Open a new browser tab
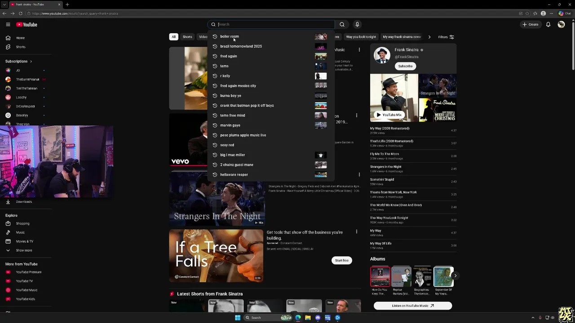This screenshot has height=323, width=575. 67,4
